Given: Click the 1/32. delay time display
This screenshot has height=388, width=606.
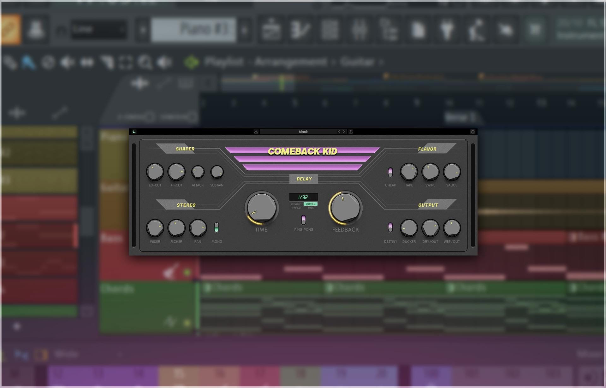Looking at the screenshot, I should 303,197.
